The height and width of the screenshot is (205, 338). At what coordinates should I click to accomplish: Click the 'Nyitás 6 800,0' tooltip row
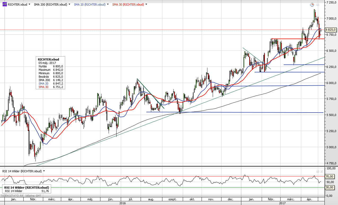click(x=50, y=66)
